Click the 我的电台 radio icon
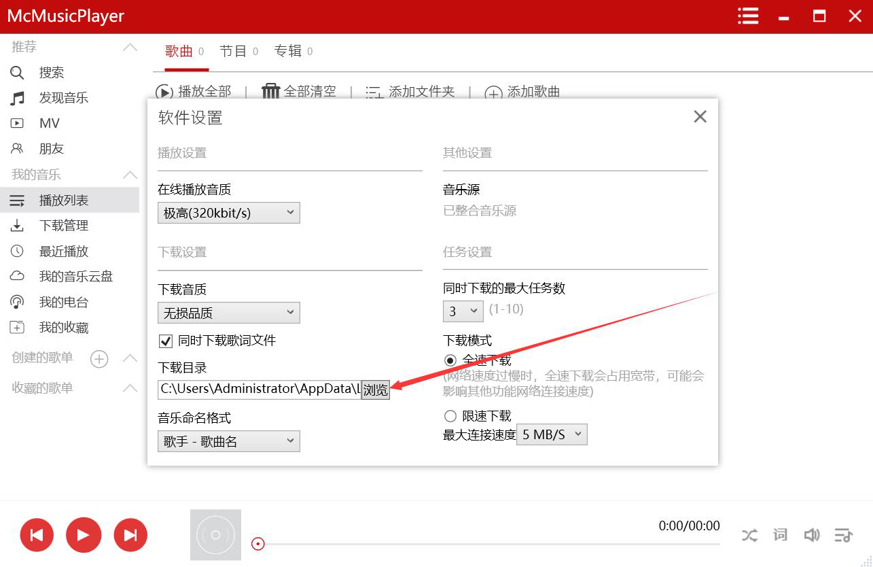Screen dimensions: 873x567 [x=17, y=303]
